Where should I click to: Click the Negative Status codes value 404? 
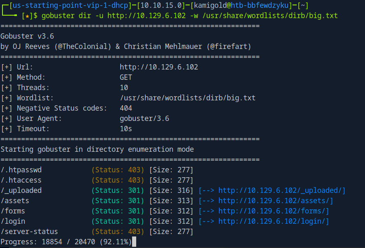(x=126, y=108)
